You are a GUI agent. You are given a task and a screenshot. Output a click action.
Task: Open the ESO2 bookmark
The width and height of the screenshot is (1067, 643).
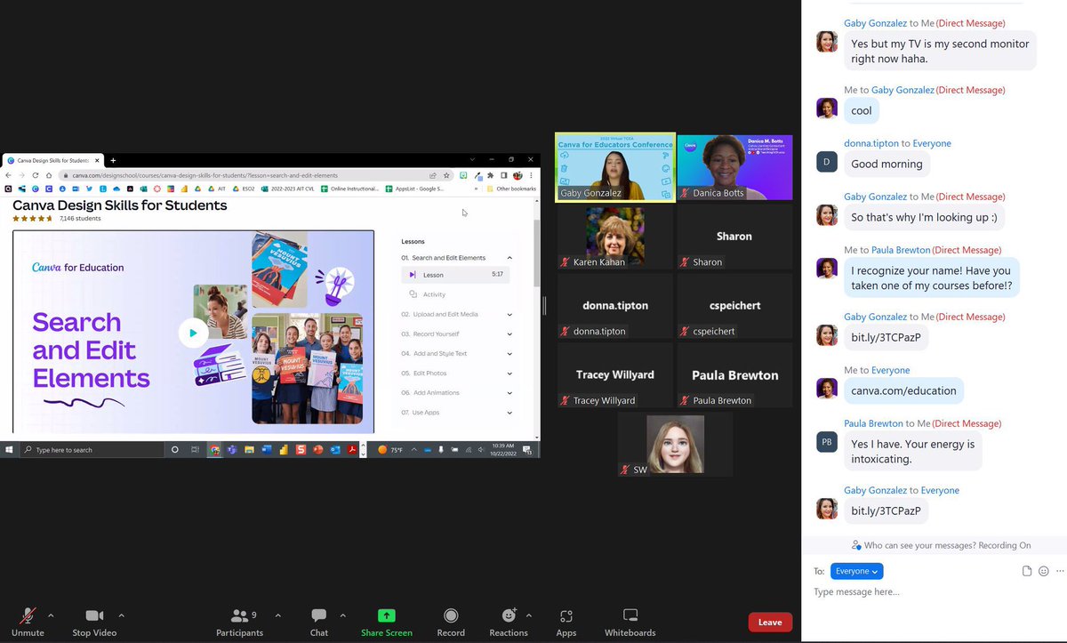point(243,189)
